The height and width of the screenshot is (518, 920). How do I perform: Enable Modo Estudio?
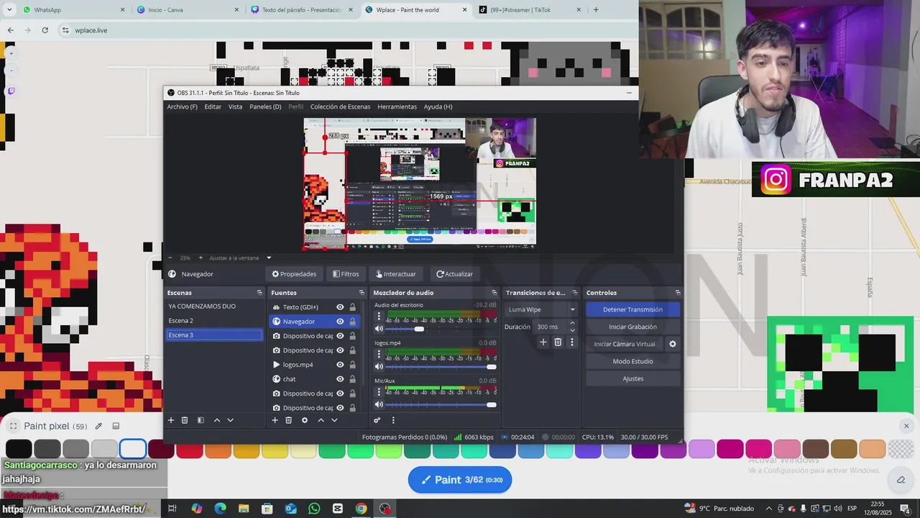pos(632,361)
